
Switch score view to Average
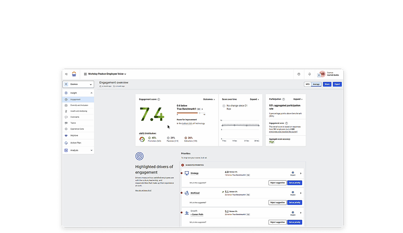(x=316, y=84)
